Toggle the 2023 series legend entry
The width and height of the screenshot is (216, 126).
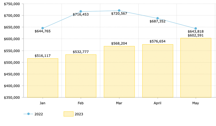[79, 114]
